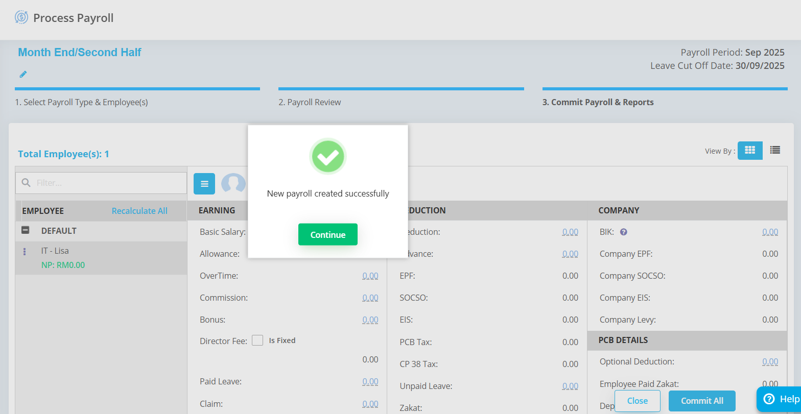Tick the Director Fee Is Fixed checkbox
Screen dimensions: 801x414
[x=257, y=340]
